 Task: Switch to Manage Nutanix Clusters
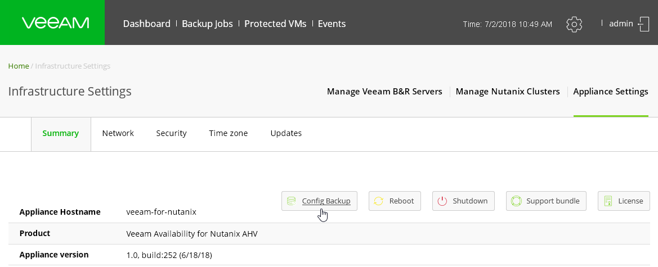(508, 92)
